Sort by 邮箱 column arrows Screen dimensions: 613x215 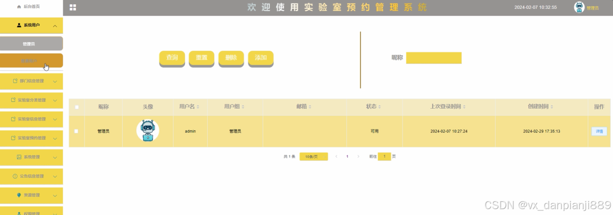(x=310, y=107)
